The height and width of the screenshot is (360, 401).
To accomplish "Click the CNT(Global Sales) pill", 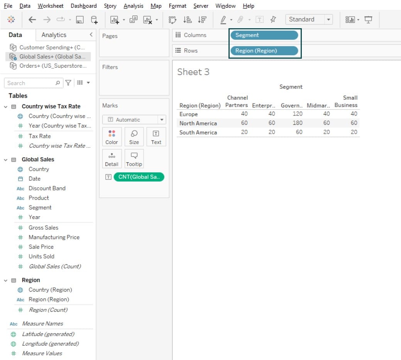I will (139, 177).
